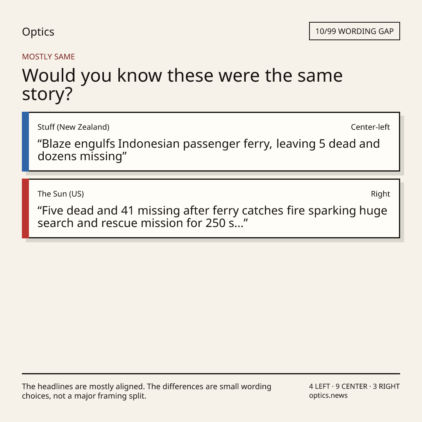This screenshot has width=422, height=422.
Task: Click the 10/99 WORDING GAP badge
Action: click(354, 31)
